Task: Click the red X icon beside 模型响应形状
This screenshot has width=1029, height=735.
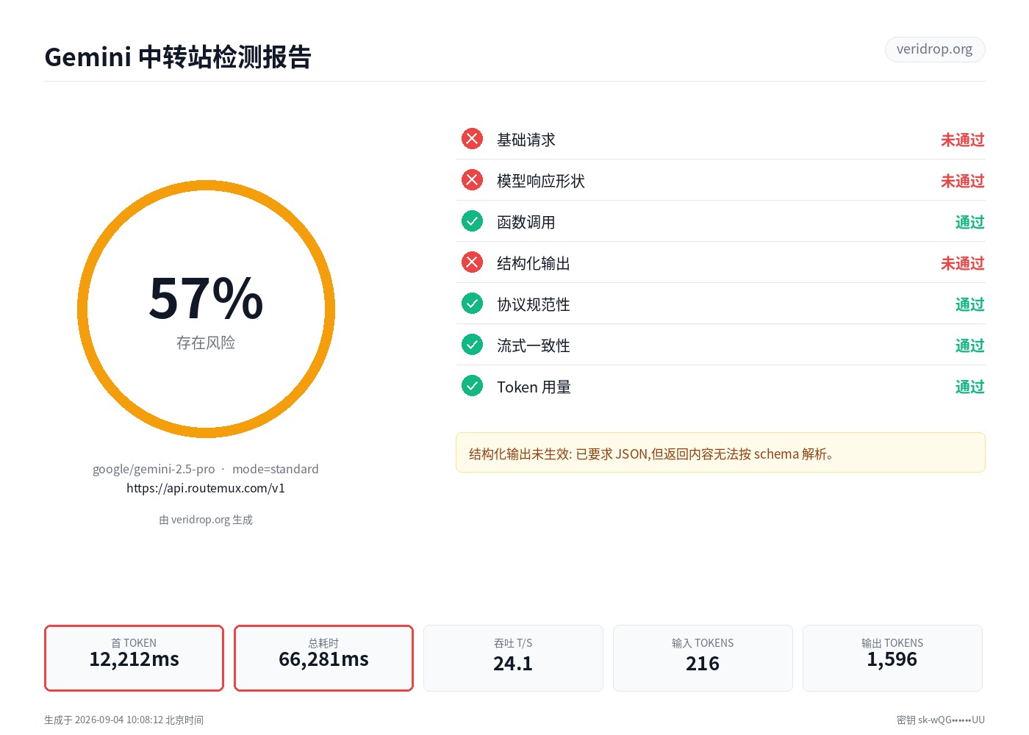Action: pos(472,180)
